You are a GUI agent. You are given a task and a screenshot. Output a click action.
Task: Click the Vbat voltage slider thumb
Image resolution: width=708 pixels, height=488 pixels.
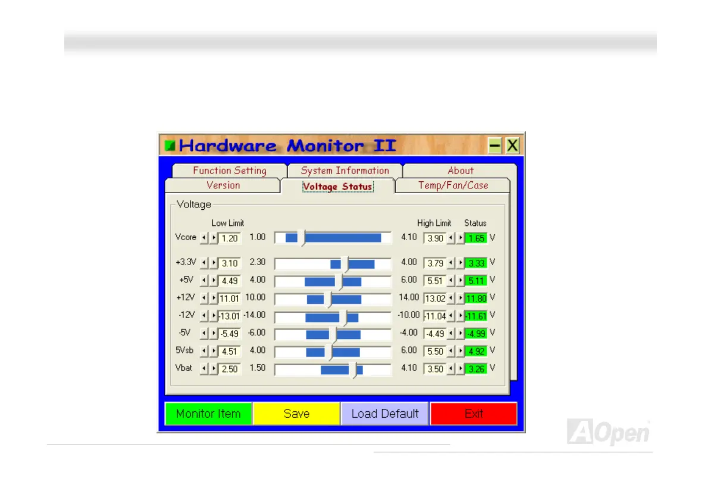tap(353, 370)
